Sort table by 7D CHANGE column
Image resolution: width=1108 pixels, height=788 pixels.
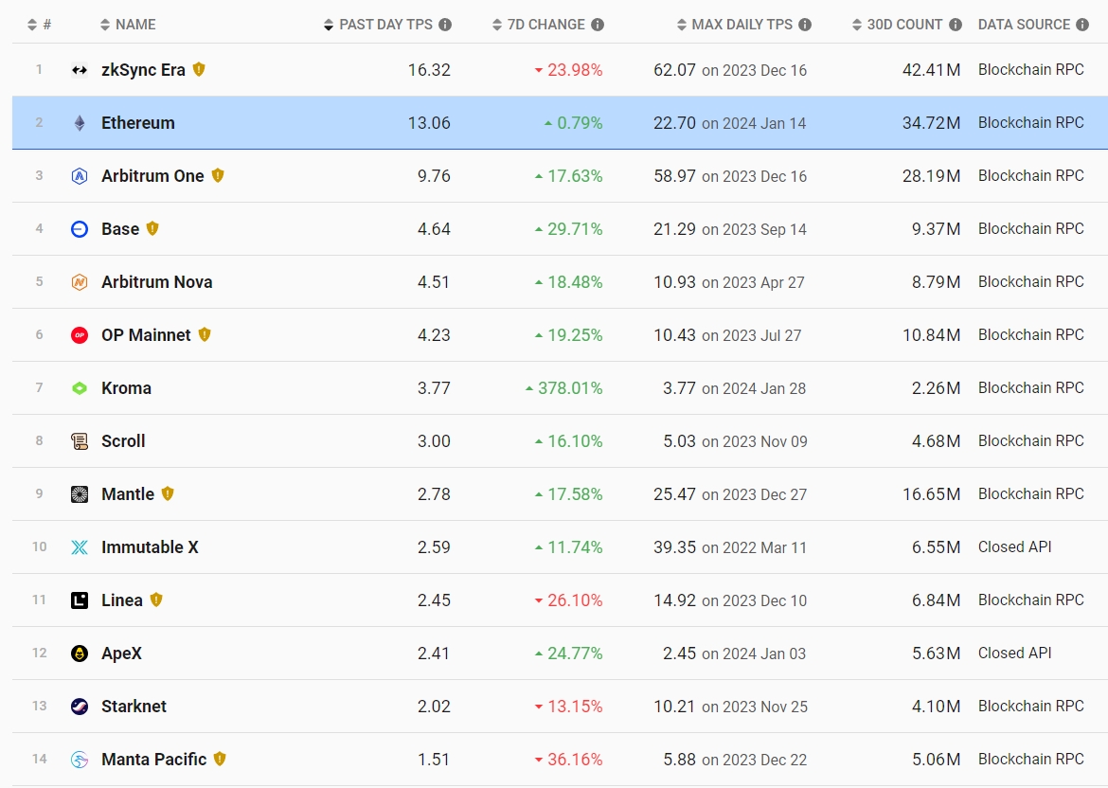pos(539,25)
